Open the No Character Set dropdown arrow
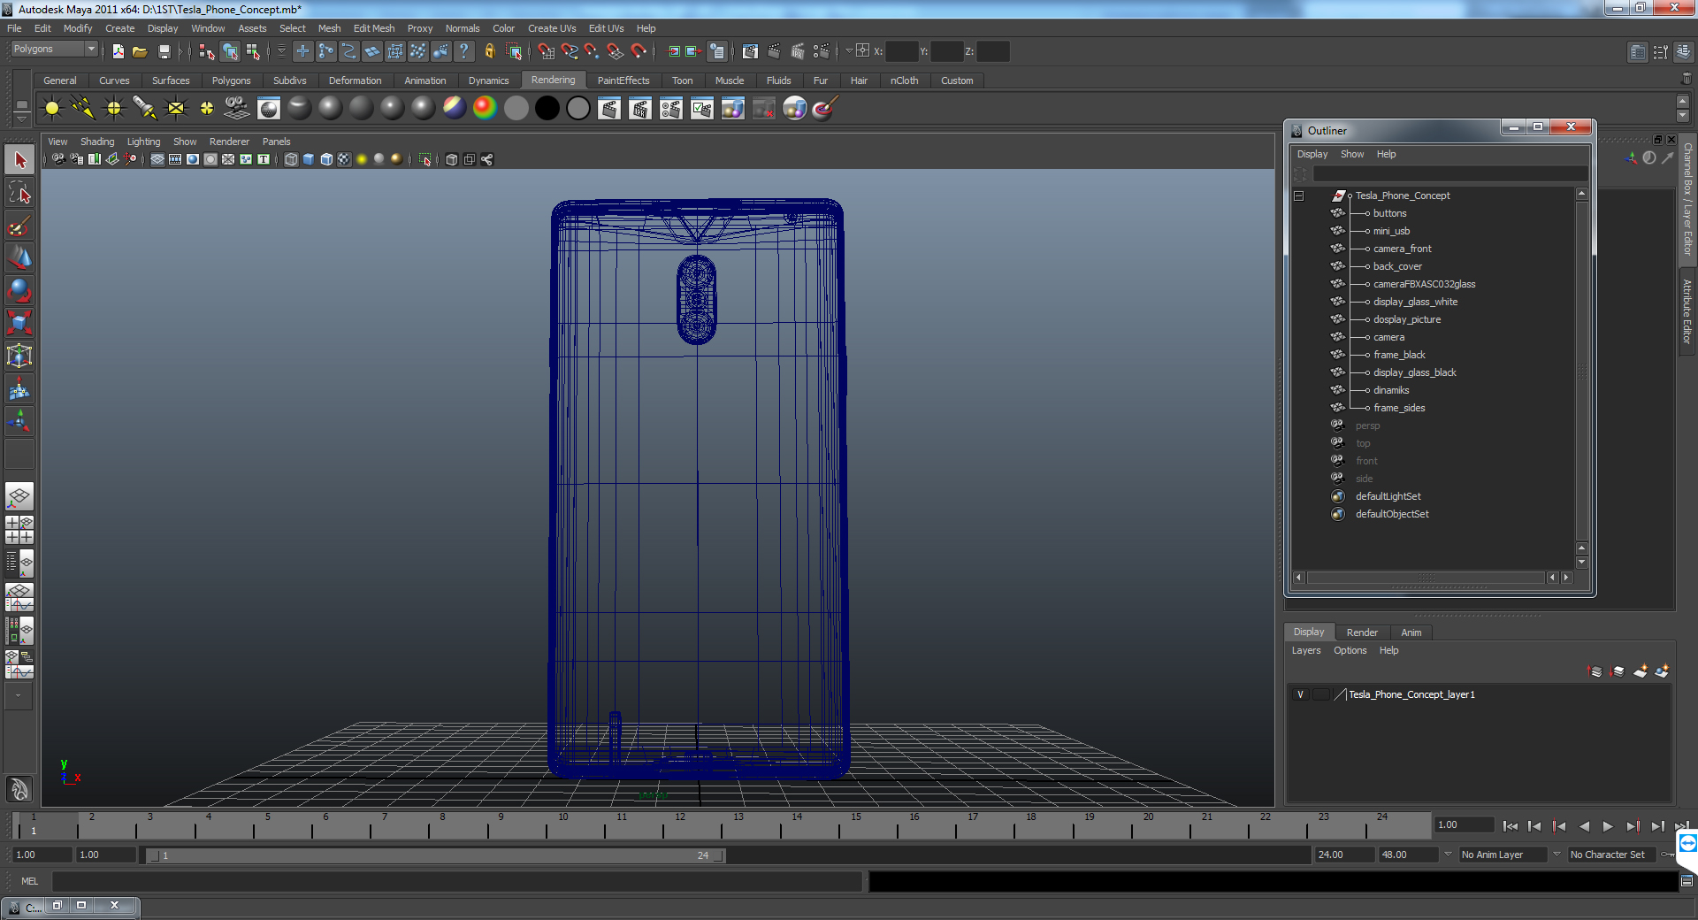 [x=1556, y=855]
